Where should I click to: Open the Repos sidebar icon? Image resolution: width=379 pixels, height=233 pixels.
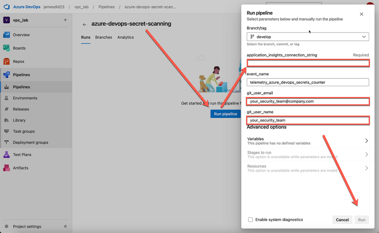point(6,61)
